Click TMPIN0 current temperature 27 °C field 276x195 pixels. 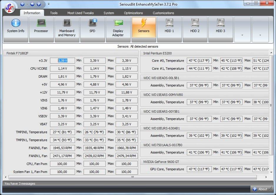[x=62, y=132]
